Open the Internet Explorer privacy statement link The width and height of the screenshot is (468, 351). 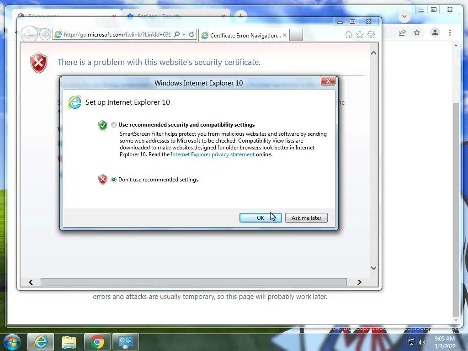click(x=213, y=154)
